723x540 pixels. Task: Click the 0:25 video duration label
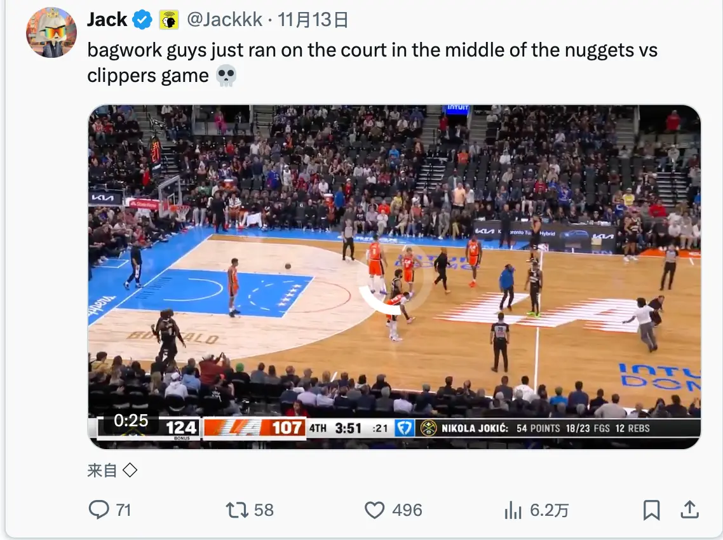131,421
